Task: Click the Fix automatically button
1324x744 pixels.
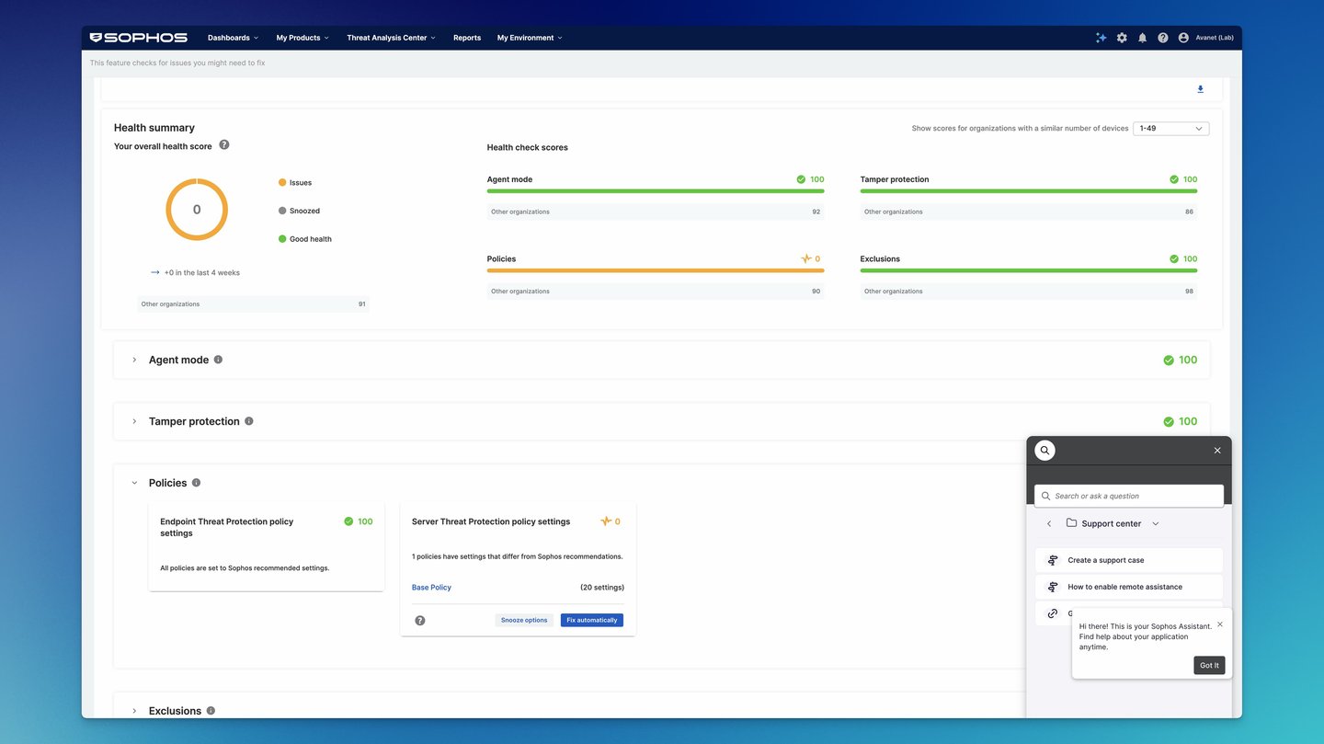Action: pyautogui.click(x=592, y=621)
